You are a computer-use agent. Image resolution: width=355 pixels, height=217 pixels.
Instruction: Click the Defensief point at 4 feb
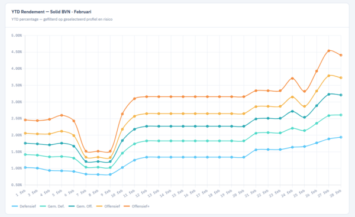click(x=49, y=170)
